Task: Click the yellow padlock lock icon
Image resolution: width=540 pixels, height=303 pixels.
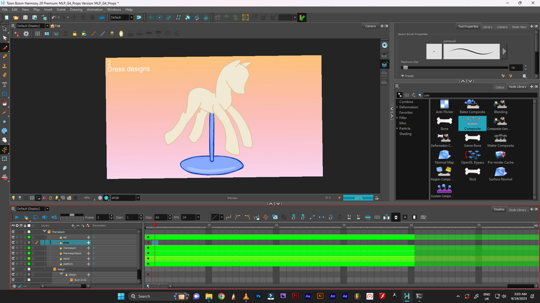Action: pyautogui.click(x=75, y=34)
